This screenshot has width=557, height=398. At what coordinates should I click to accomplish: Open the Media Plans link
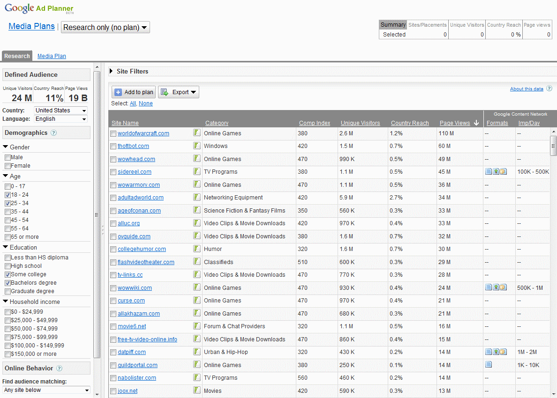[x=31, y=27]
